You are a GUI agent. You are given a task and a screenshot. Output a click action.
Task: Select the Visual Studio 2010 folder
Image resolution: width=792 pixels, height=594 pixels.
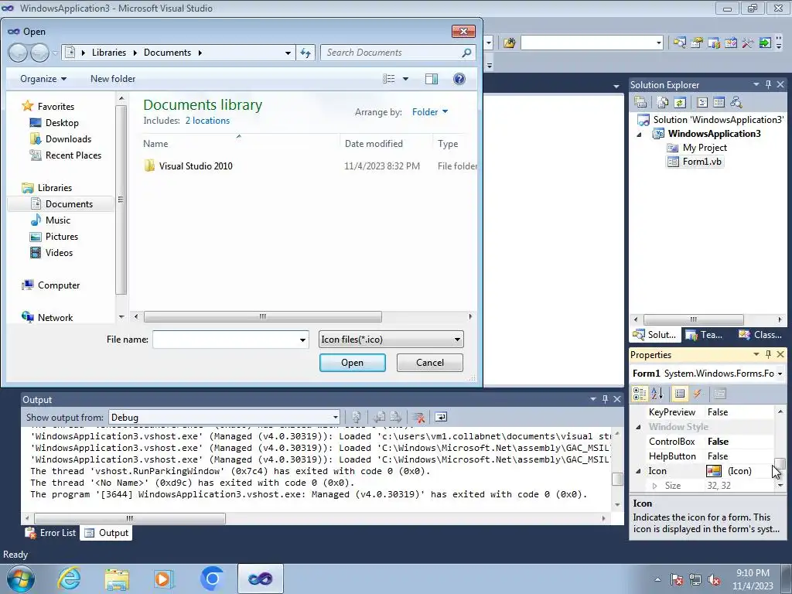(x=196, y=166)
